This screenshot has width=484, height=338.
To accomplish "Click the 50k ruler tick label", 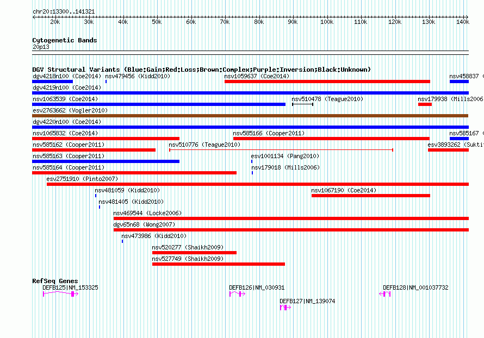I will point(157,22).
